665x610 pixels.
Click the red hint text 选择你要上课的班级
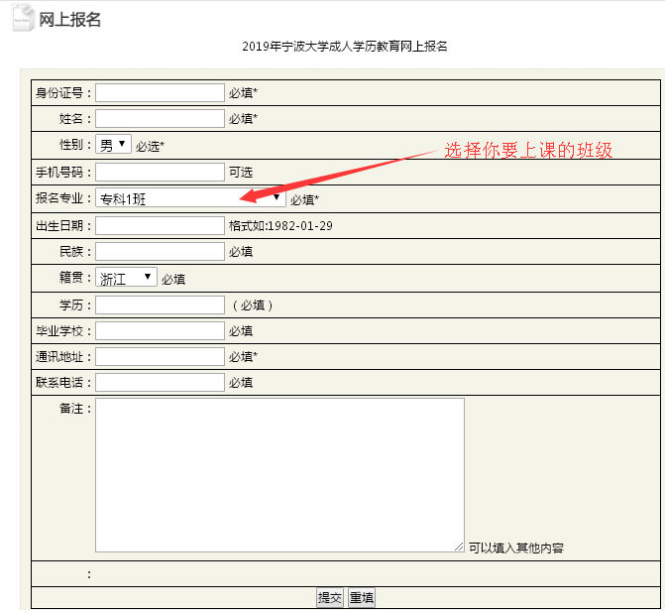point(528,151)
